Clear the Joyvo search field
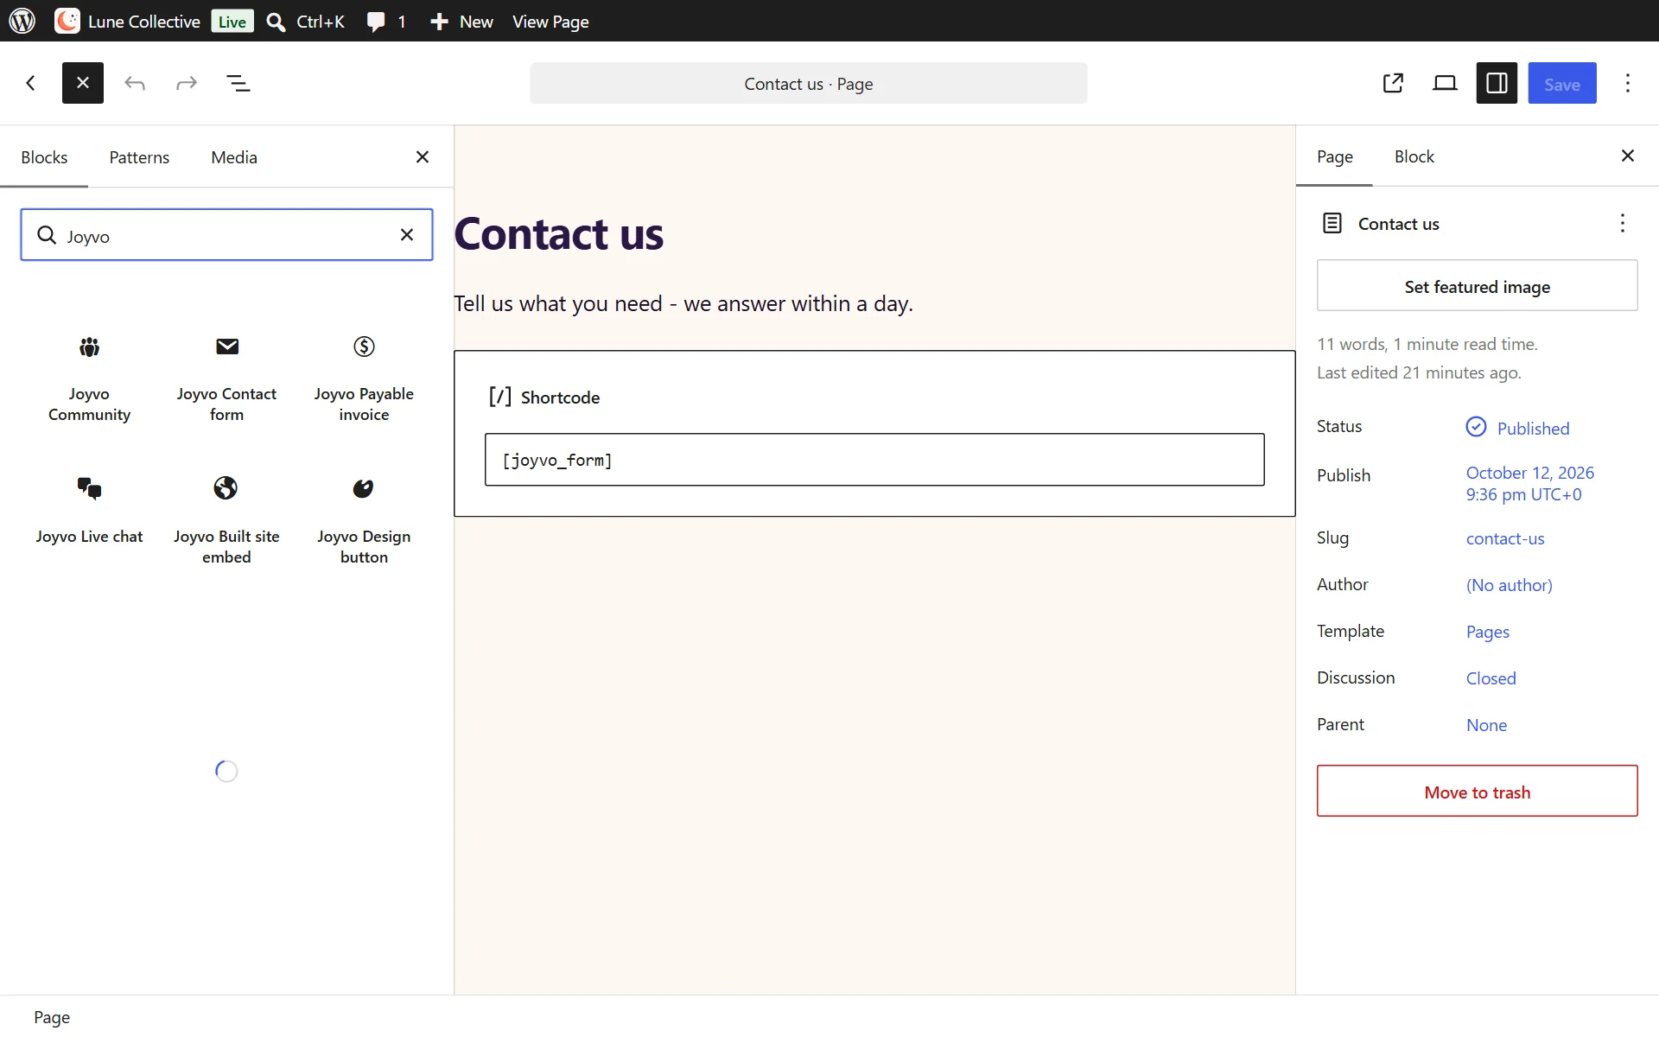The width and height of the screenshot is (1659, 1037). tap(407, 235)
